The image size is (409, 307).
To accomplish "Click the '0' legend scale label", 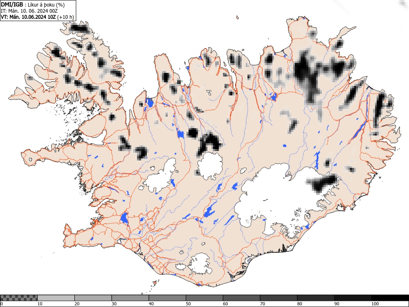I will tap(2, 304).
